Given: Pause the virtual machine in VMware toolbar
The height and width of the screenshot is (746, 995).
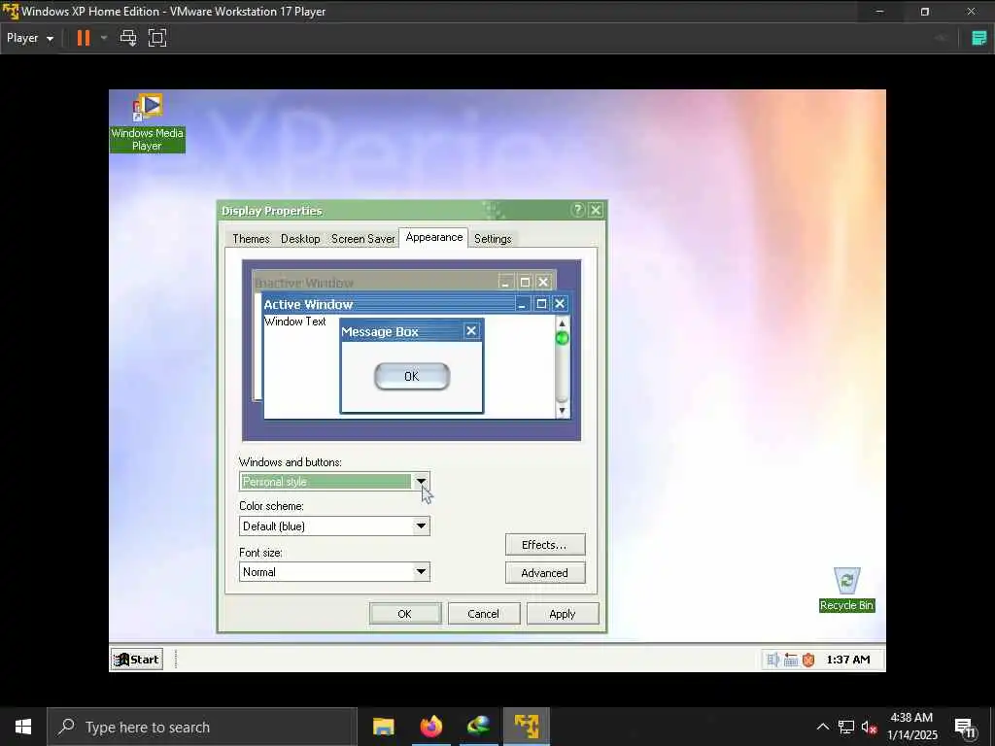Looking at the screenshot, I should (84, 38).
